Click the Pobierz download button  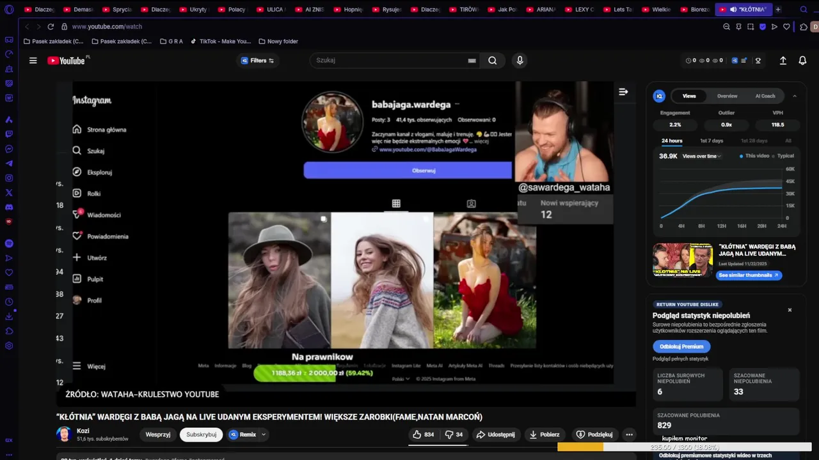544,434
